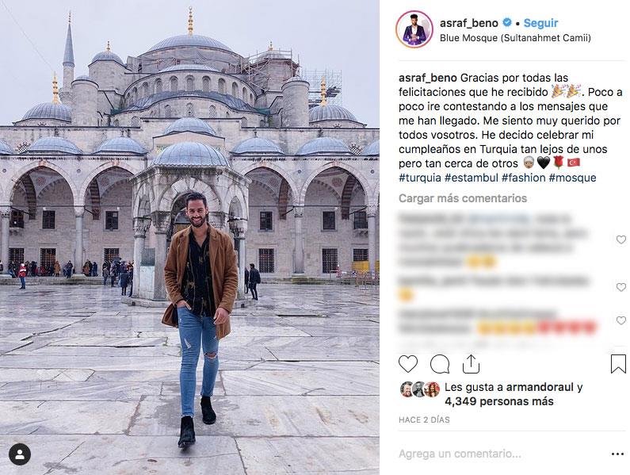The width and height of the screenshot is (630, 475).
Task: Open the #fashion hashtag
Action: click(523, 178)
